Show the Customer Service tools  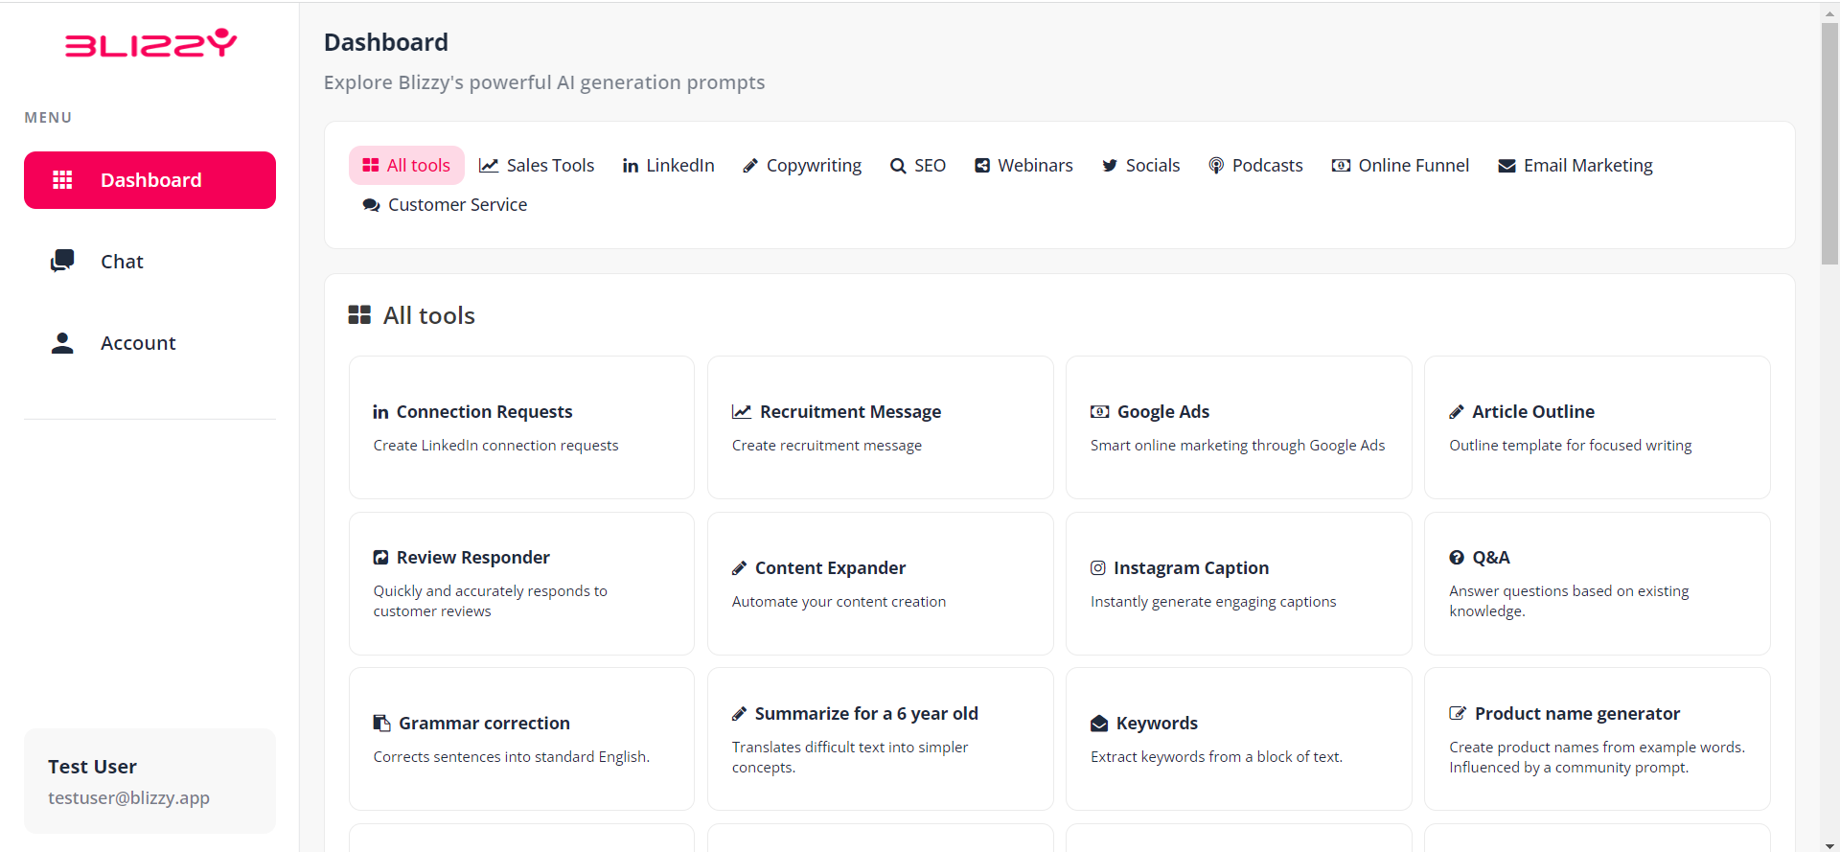tap(445, 205)
